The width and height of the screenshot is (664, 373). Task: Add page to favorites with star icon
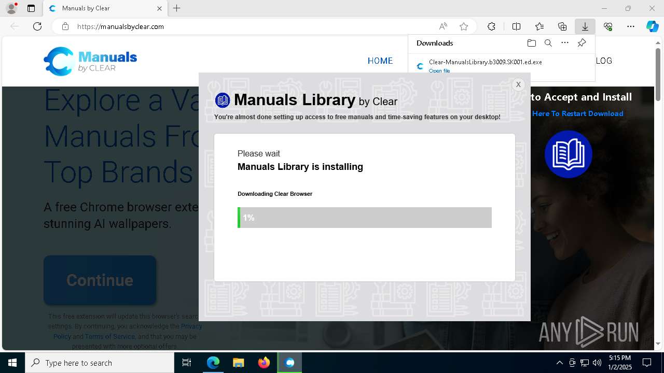pos(464,26)
